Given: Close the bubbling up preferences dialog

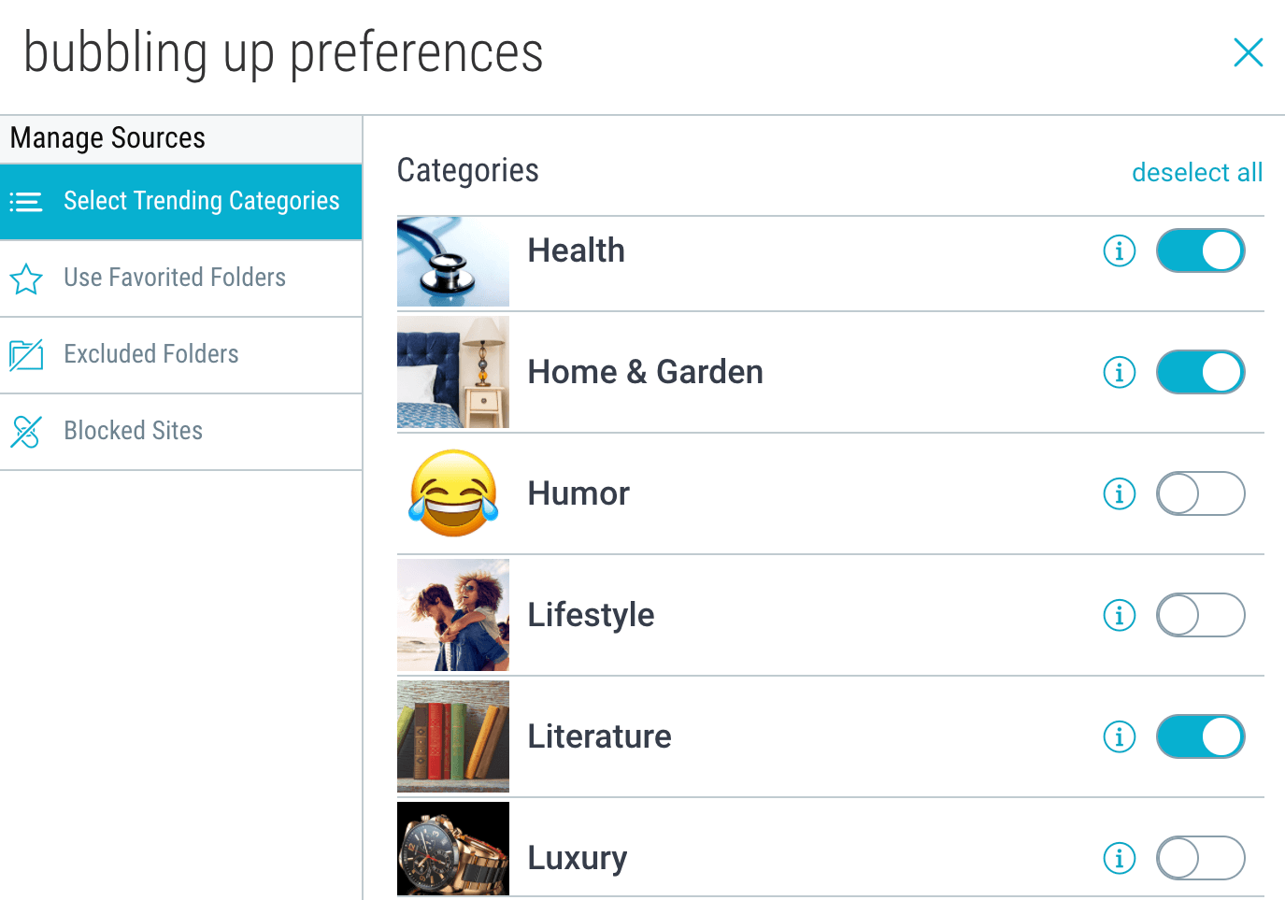Looking at the screenshot, I should (1249, 52).
